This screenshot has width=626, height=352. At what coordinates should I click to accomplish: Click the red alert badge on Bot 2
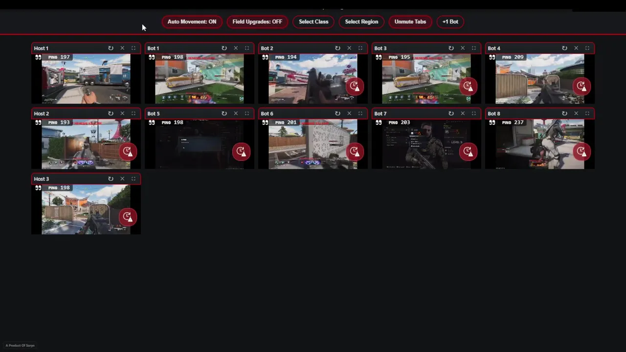[x=355, y=86]
